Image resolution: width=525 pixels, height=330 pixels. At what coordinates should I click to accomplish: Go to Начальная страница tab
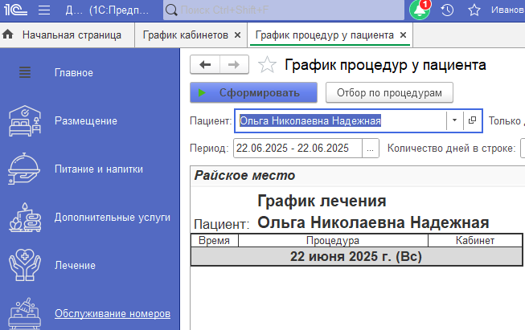point(71,35)
